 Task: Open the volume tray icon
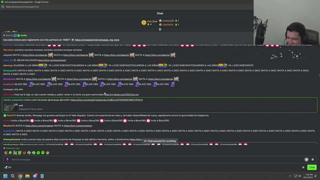tap(300, 176)
